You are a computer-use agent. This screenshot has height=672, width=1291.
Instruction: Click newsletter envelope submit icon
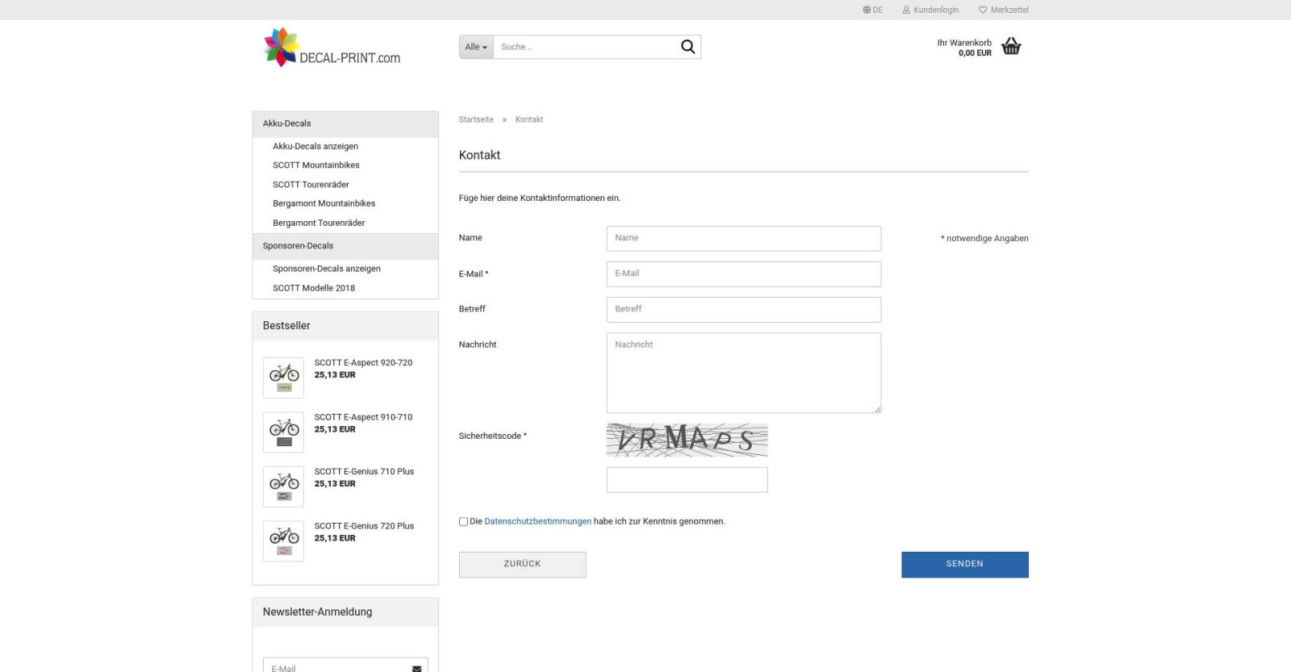tap(416, 667)
